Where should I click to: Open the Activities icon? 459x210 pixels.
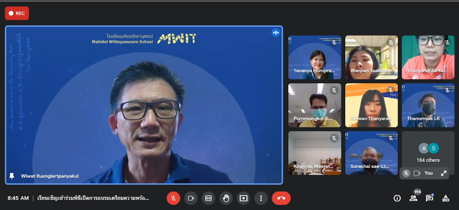[x=446, y=198]
